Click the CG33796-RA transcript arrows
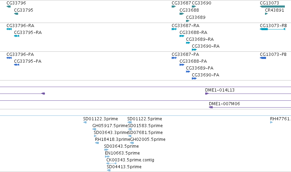Screen dimensions: 291x172 [9, 29]
